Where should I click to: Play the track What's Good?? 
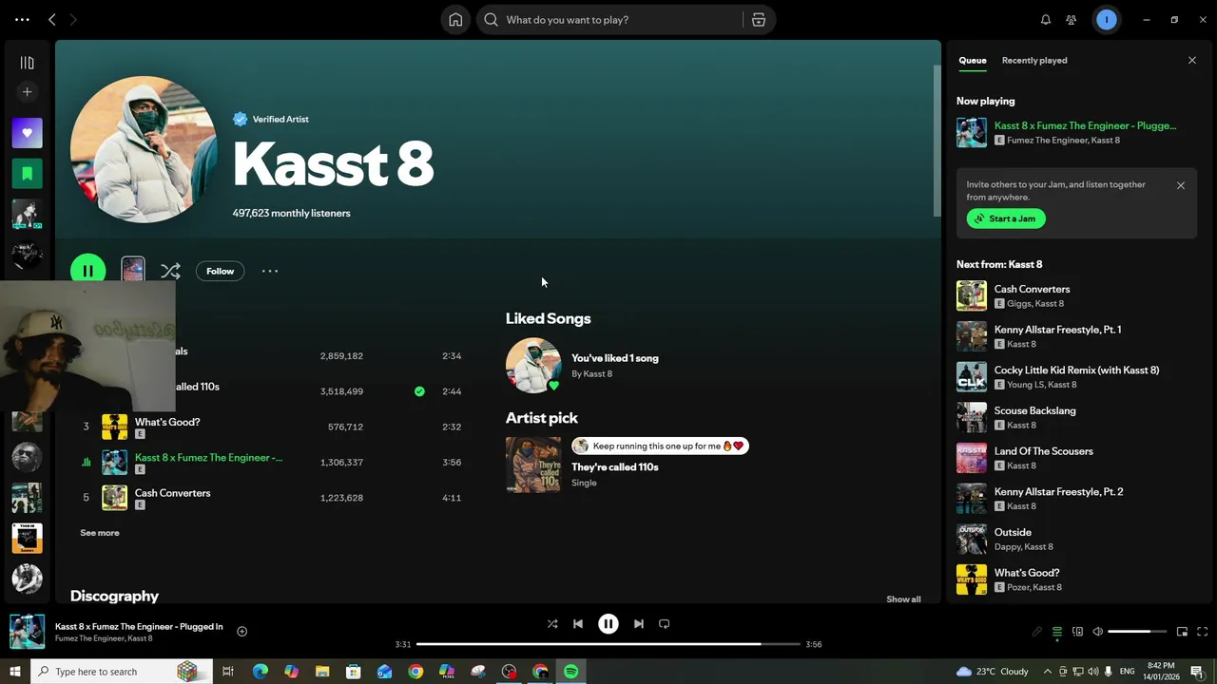tap(167, 422)
